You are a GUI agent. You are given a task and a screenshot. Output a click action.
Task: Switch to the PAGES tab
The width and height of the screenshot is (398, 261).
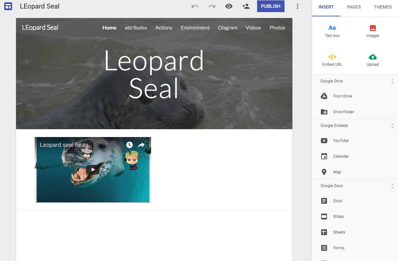pos(354,7)
